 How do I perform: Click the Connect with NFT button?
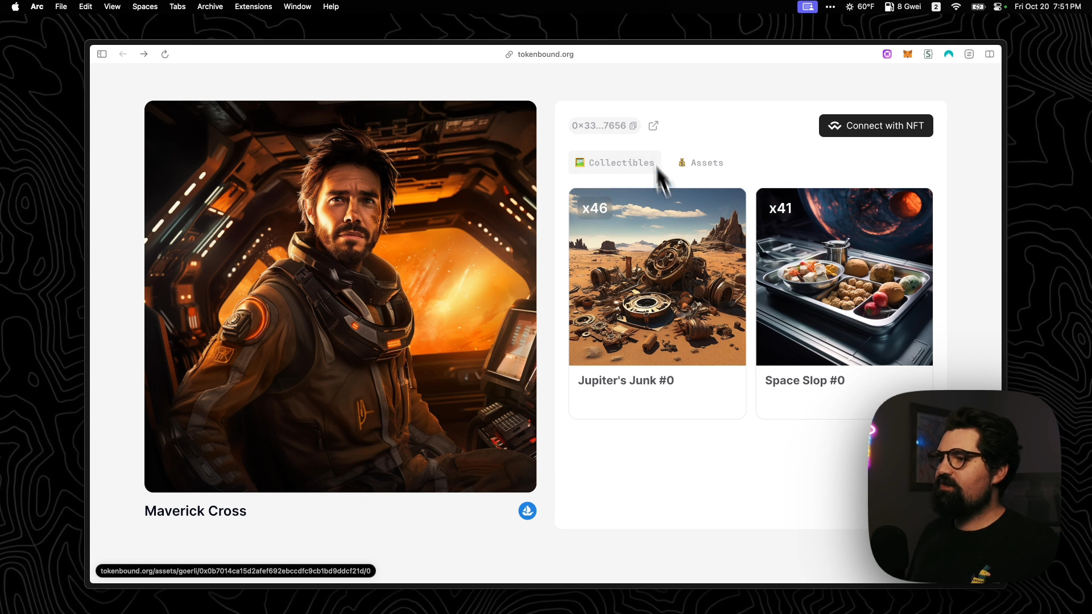pyautogui.click(x=875, y=125)
